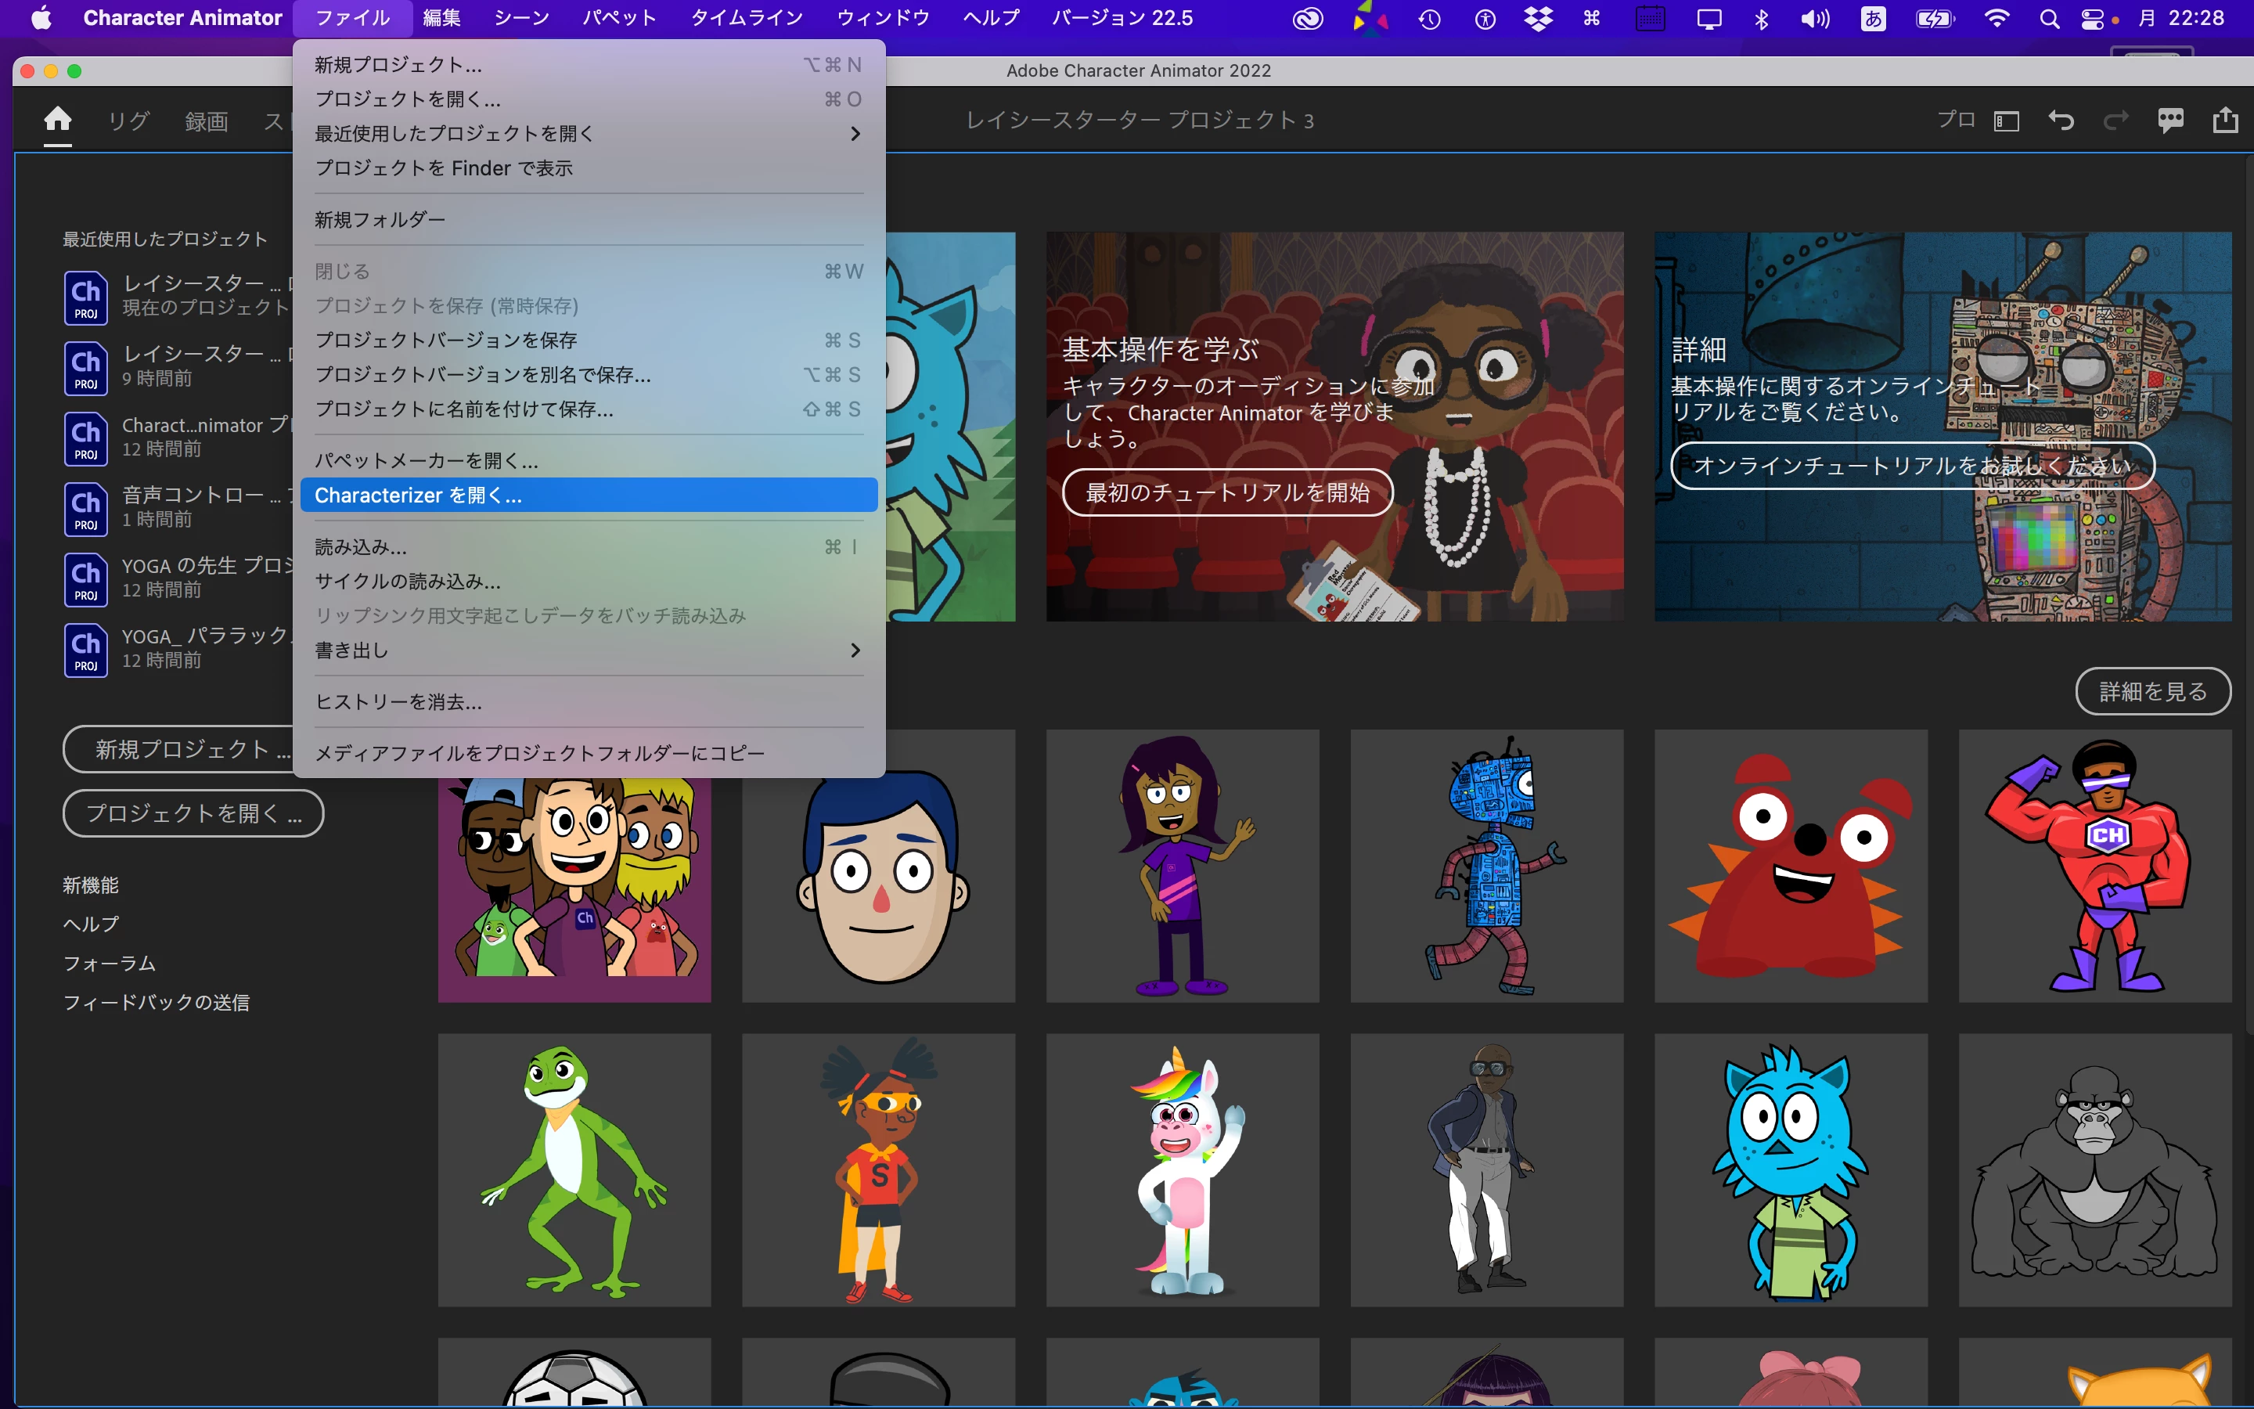This screenshot has height=1409, width=2254.
Task: Open the フォーラム link in the sidebar
Action: click(109, 963)
